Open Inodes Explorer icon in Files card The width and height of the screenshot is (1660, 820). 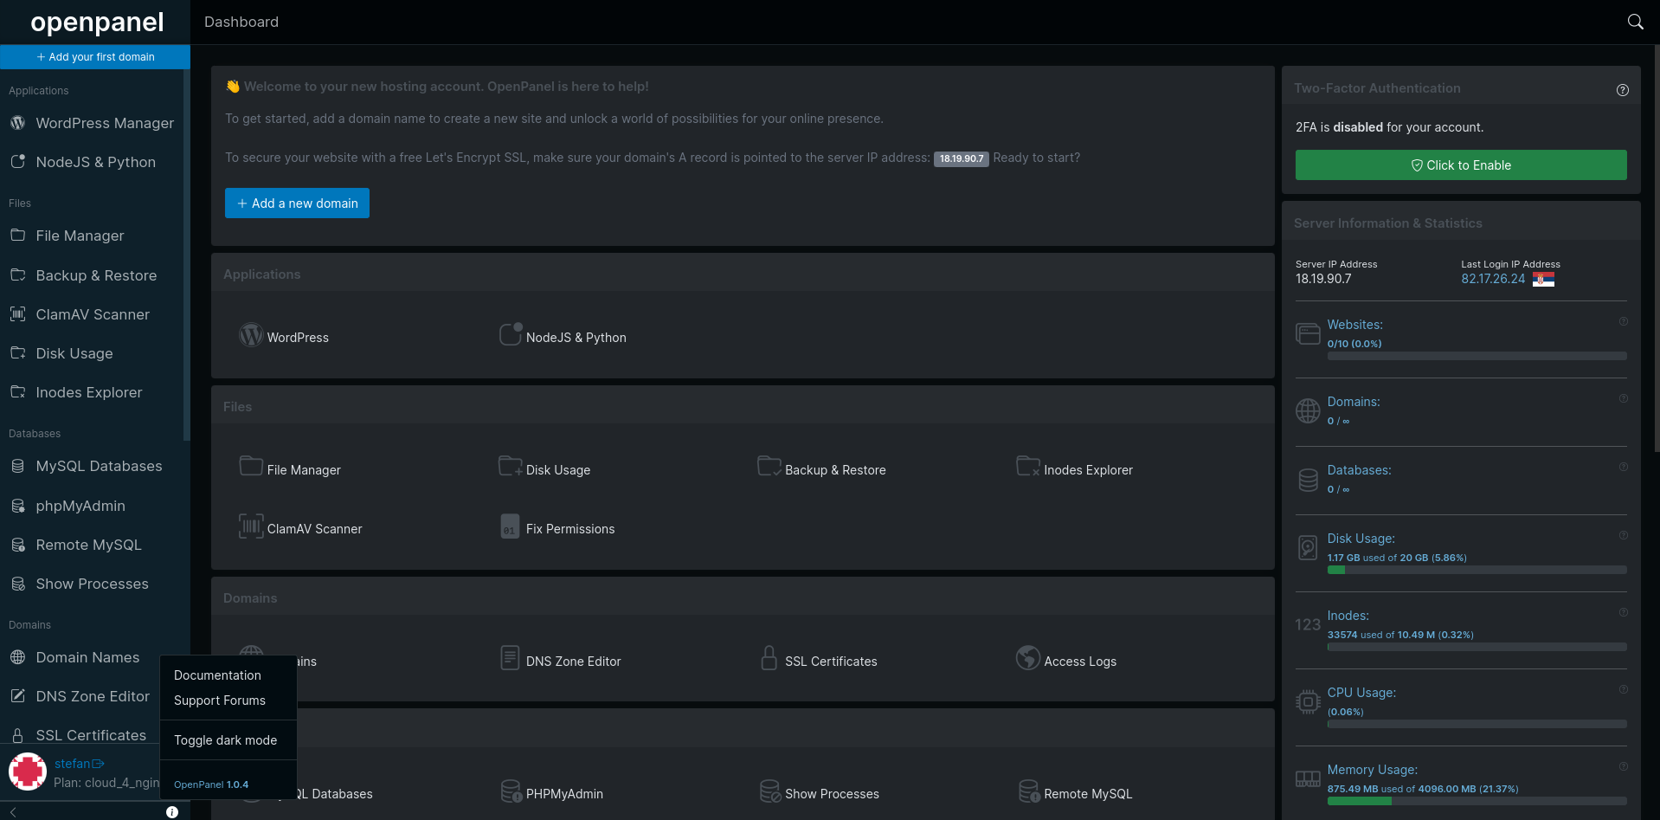tap(1028, 466)
